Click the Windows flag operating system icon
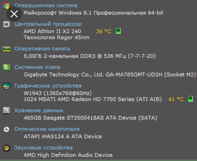197x161 pixels. click(x=6, y=5)
